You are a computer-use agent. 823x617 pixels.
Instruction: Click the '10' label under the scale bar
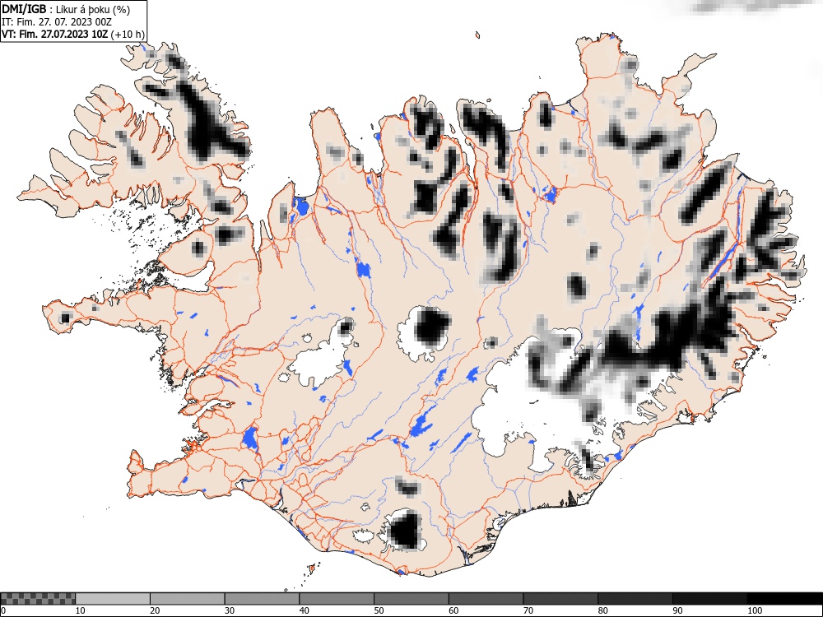(80, 610)
